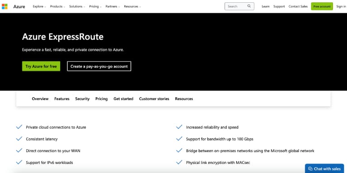Image resolution: width=347 pixels, height=173 pixels.
Task: Click the Microsoft logo
Action: (5, 6)
